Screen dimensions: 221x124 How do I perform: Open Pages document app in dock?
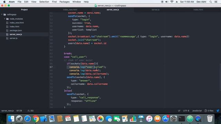click(125, 119)
